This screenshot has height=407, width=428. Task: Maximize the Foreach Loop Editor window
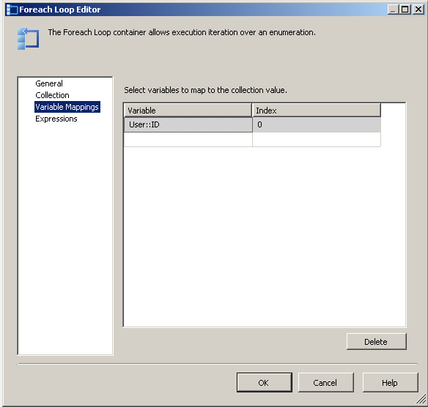(405, 10)
